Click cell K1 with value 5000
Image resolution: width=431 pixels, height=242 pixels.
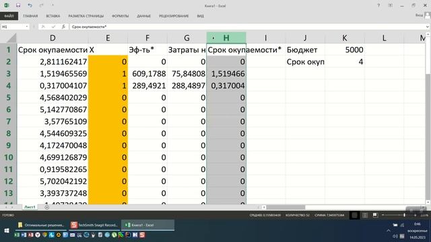(345, 50)
